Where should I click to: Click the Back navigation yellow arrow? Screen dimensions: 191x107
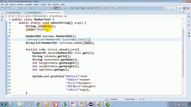(124, 8)
